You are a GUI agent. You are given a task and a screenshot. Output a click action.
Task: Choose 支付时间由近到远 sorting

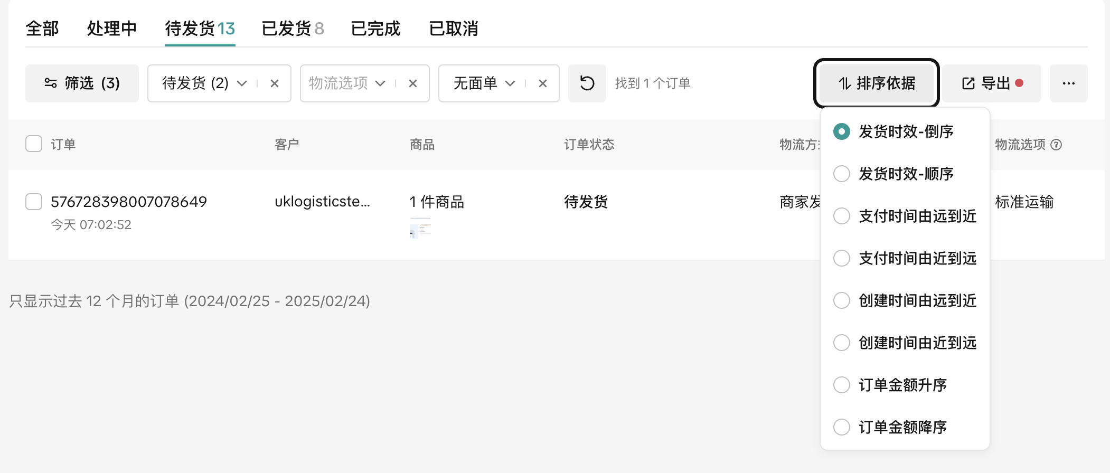tap(842, 258)
